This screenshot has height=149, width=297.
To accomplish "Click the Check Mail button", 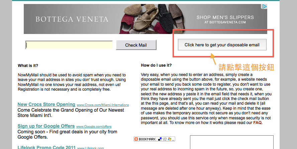I will pos(136,45).
